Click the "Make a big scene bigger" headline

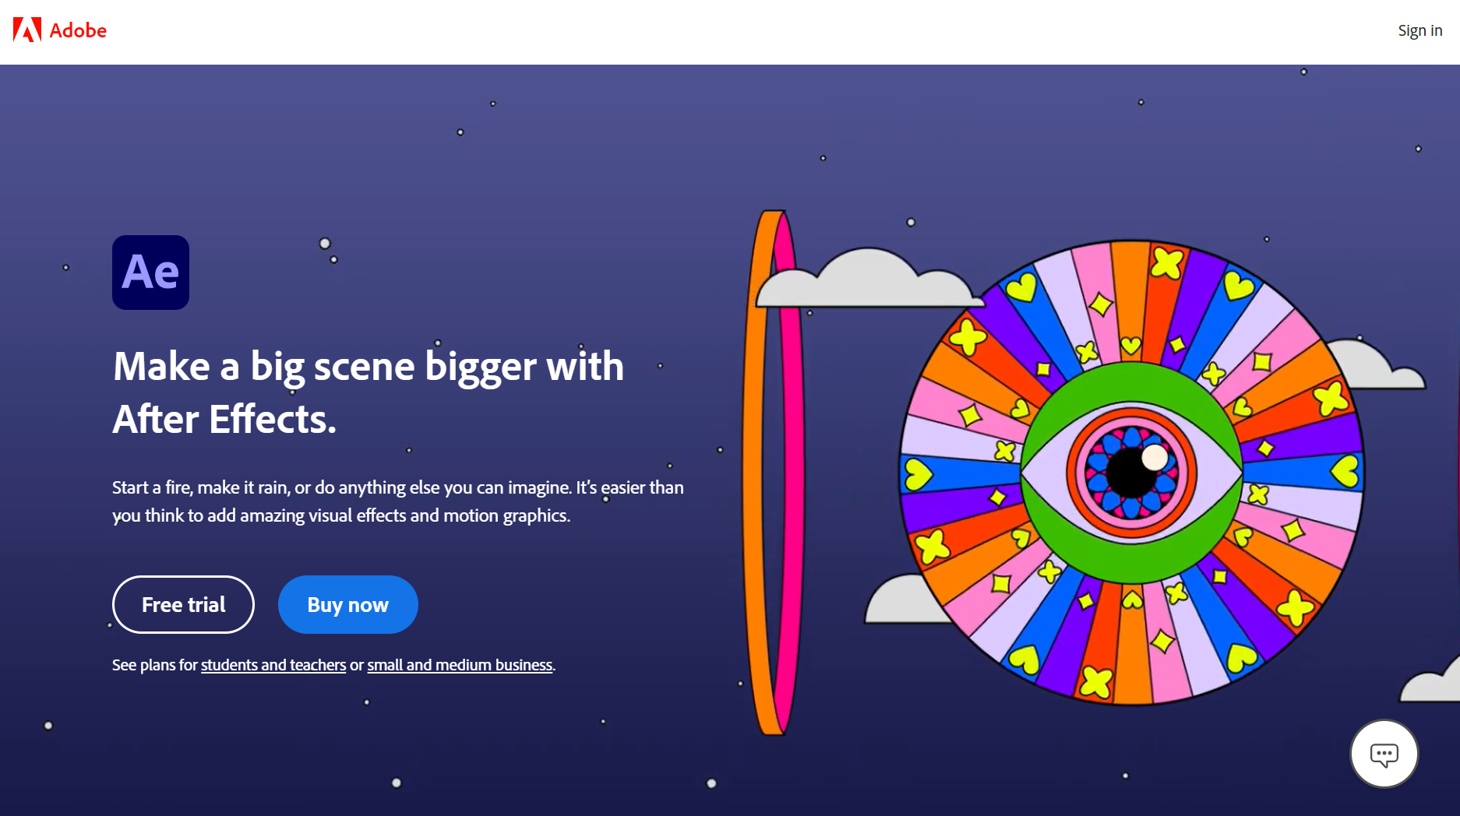[369, 392]
